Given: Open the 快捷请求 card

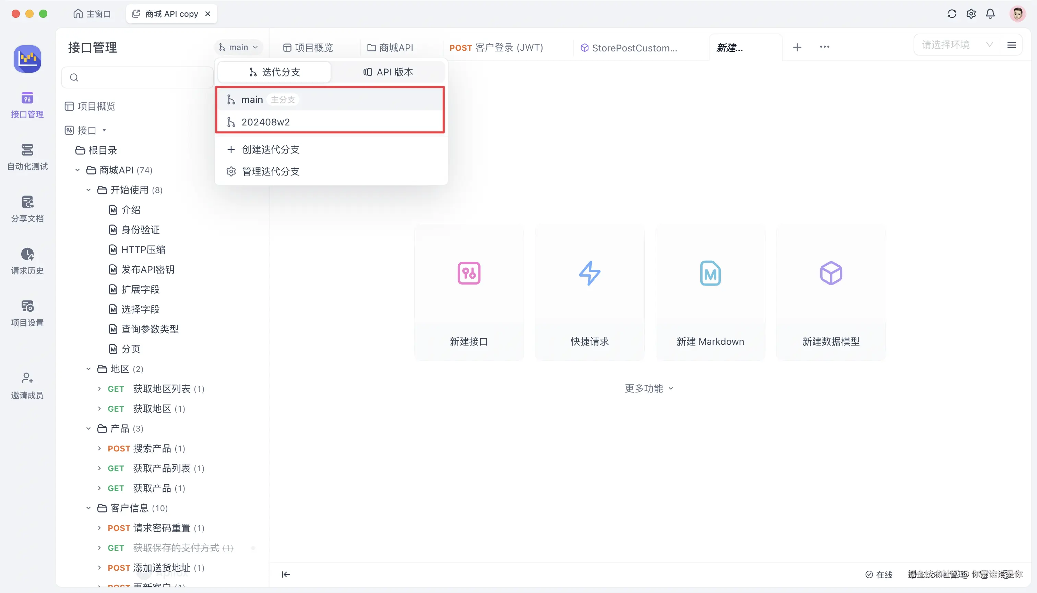Looking at the screenshot, I should (x=589, y=292).
